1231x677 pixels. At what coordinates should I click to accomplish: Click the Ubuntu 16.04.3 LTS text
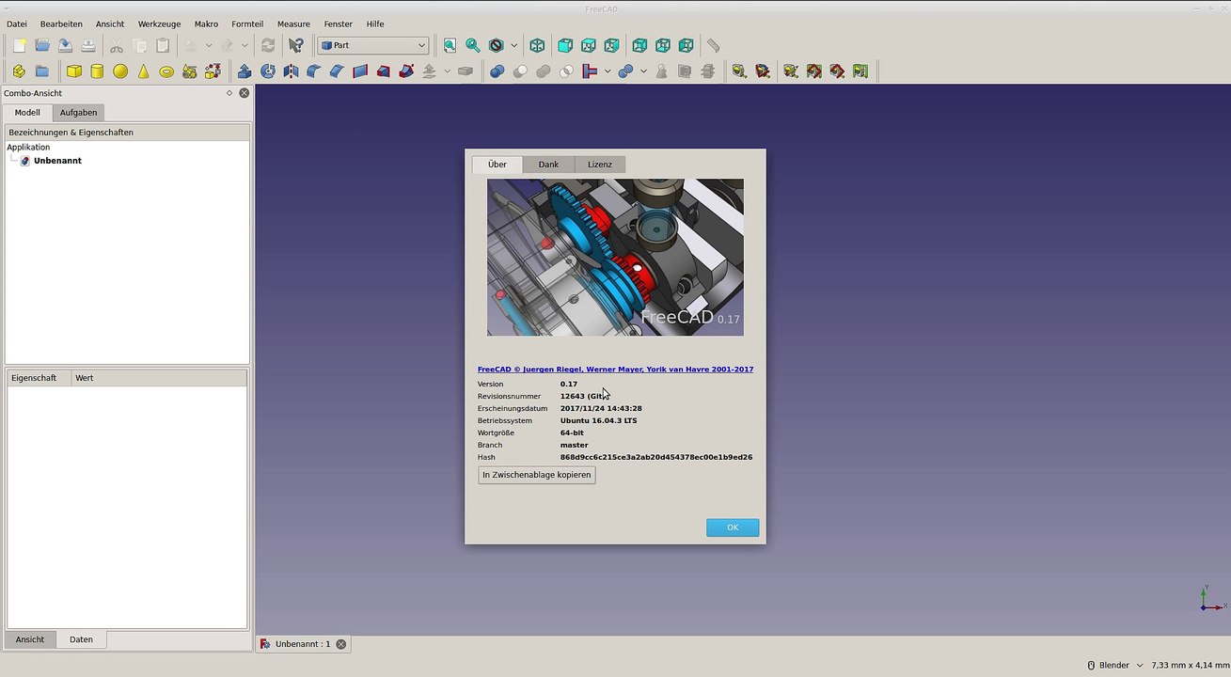coord(599,420)
